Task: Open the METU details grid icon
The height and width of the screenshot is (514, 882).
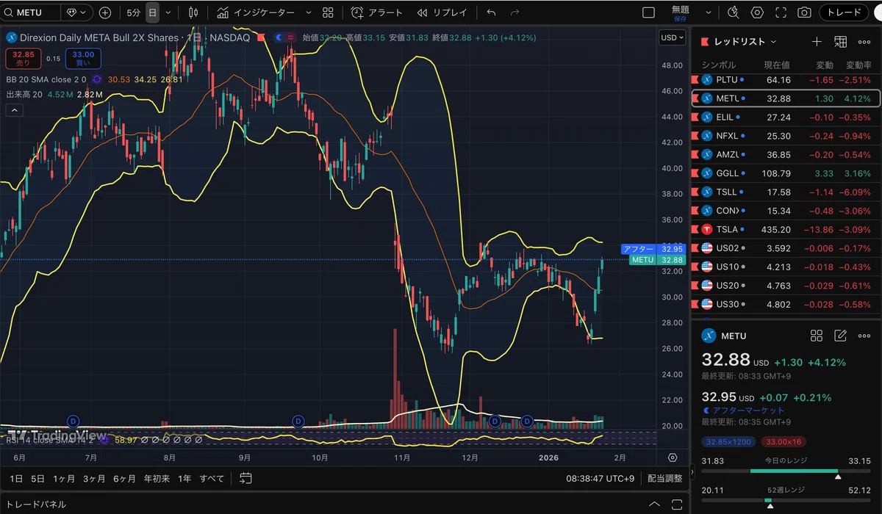Action: pyautogui.click(x=816, y=336)
